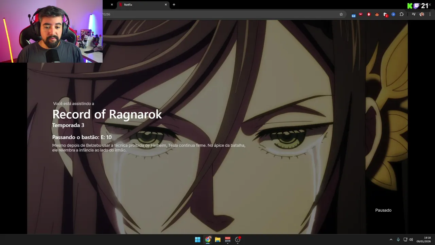Click the Temporada 3 label
This screenshot has height=245, width=435.
tap(68, 125)
